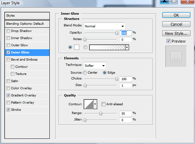Image resolution: width=195 pixels, height=144 pixels.
Task: Click the OK button
Action: 176,15
